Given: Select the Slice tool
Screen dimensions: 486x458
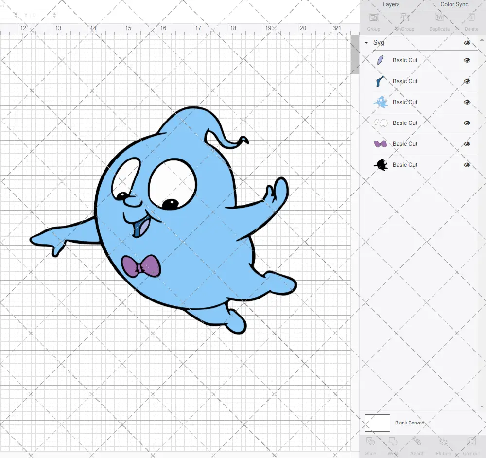Looking at the screenshot, I should tap(370, 445).
